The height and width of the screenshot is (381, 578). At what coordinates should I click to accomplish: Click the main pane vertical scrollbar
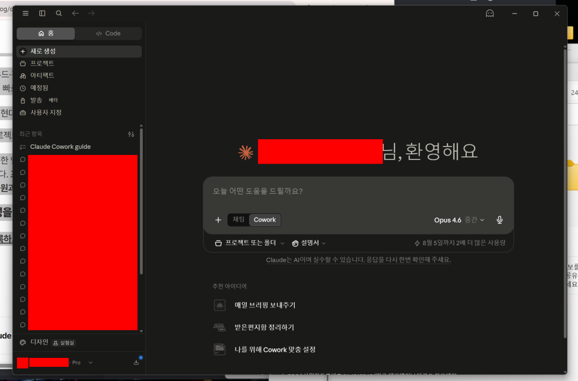[x=565, y=194]
